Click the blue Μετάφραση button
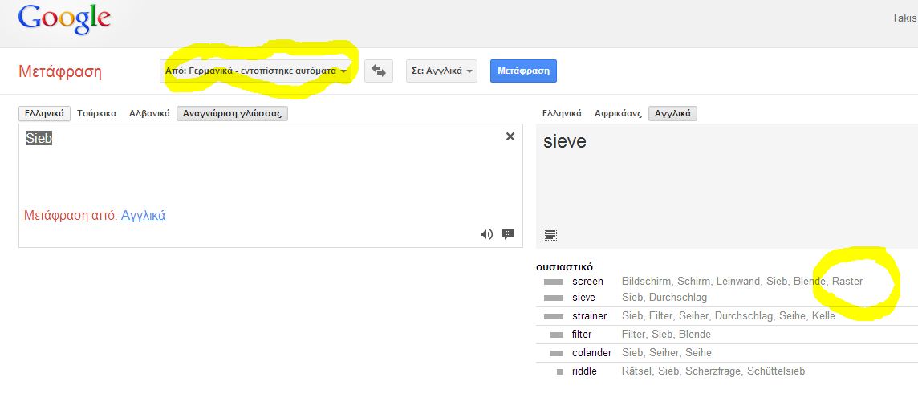 pos(523,71)
